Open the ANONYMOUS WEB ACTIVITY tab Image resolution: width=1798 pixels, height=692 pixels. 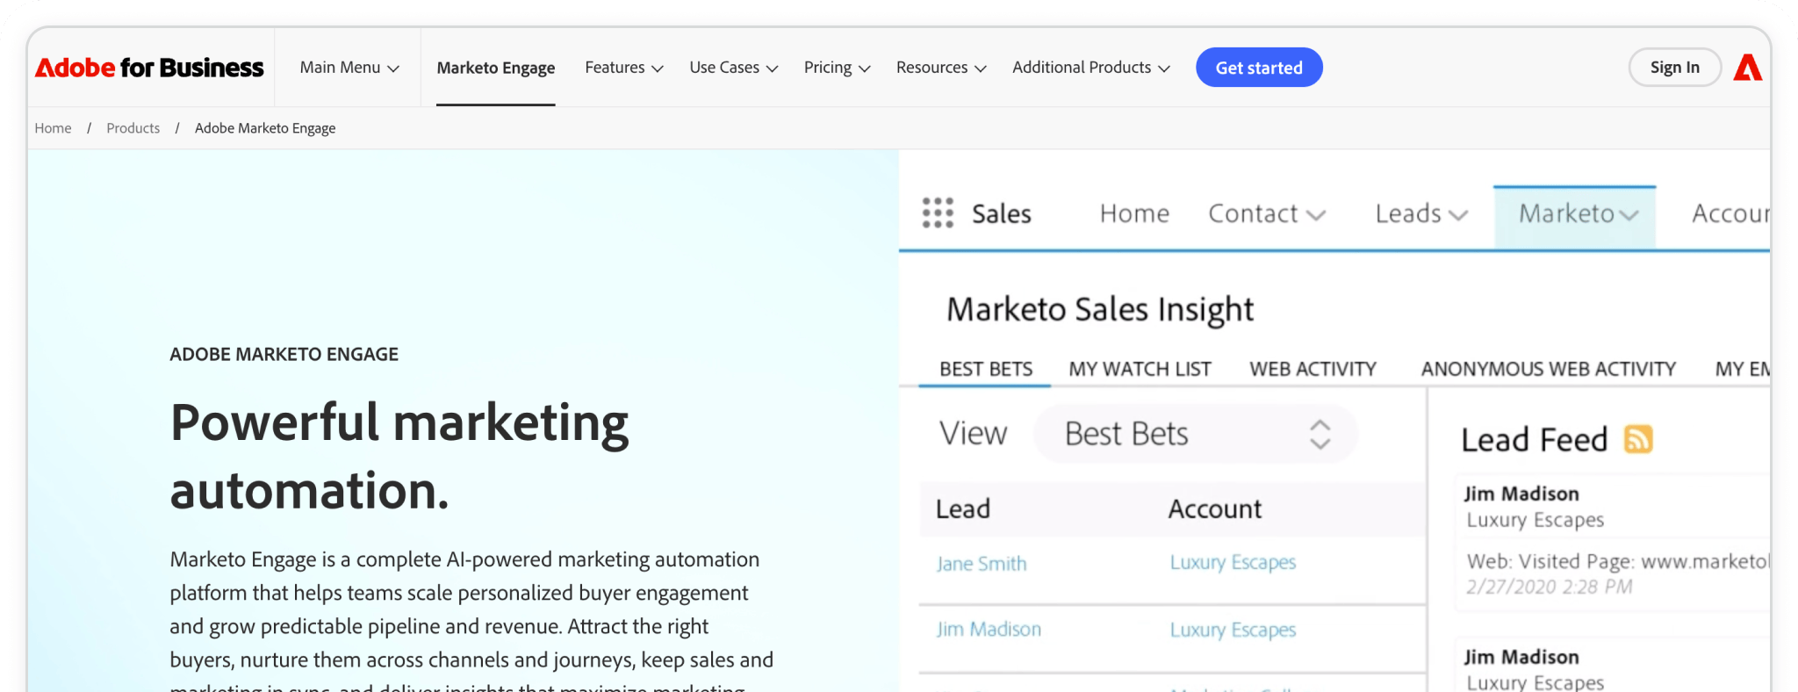point(1549,369)
